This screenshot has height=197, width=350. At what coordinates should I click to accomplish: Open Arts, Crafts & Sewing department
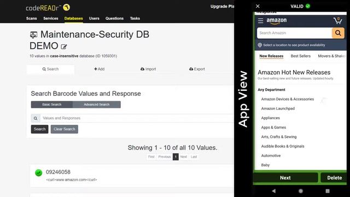point(279,137)
